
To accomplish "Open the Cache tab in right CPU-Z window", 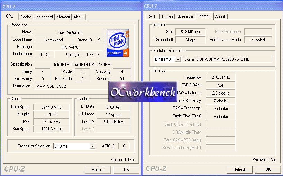I will [x=167, y=17].
